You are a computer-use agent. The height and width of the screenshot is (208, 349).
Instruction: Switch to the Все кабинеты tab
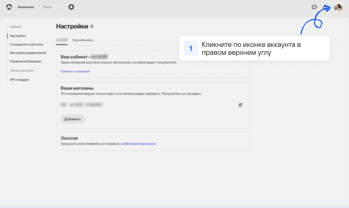click(x=83, y=40)
